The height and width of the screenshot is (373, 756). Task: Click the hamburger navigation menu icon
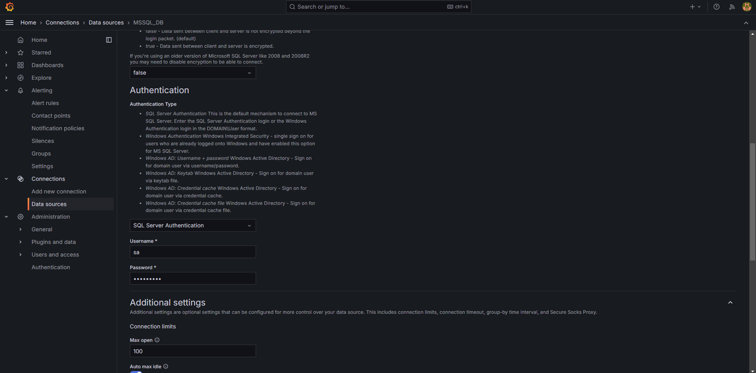(x=9, y=22)
